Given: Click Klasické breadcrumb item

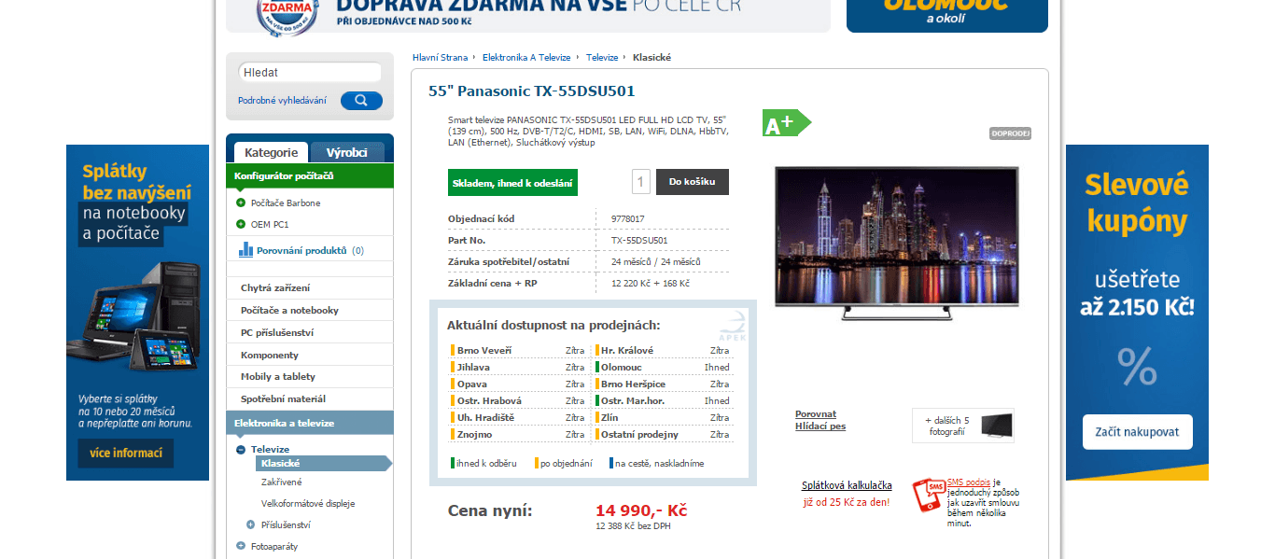Looking at the screenshot, I should click(x=652, y=58).
